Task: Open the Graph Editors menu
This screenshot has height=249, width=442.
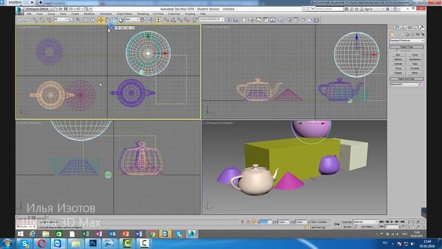Action: 124,14
